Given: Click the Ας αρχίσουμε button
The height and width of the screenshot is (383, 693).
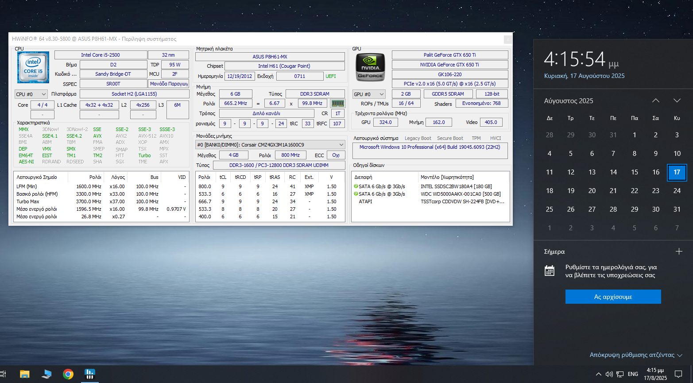Looking at the screenshot, I should click(613, 297).
